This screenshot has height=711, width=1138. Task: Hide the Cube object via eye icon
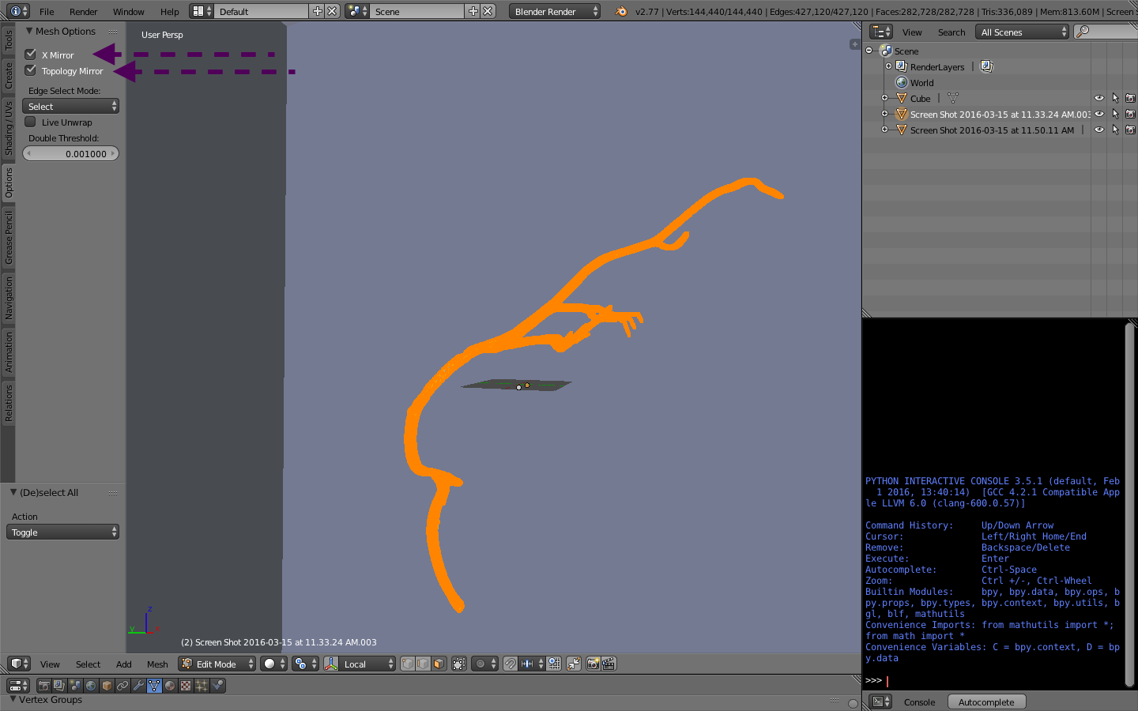pos(1098,98)
